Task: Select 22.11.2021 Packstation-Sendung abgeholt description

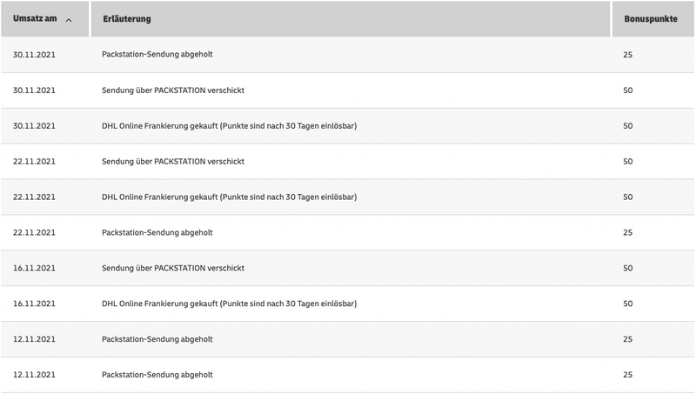Action: coord(157,233)
